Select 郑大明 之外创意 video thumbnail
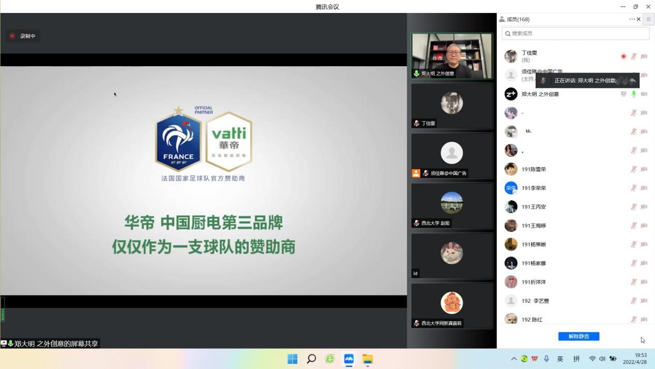The image size is (655, 369). 452,56
